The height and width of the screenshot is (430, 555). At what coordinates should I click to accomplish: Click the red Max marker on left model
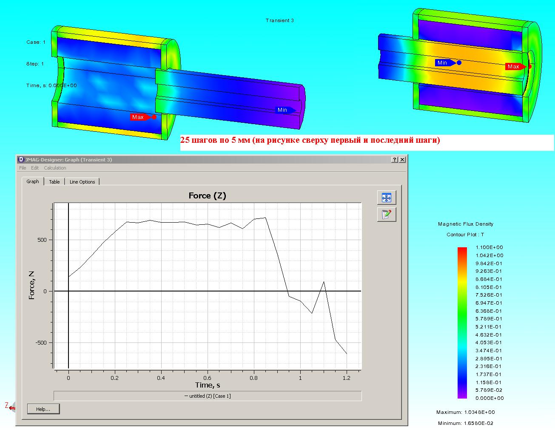coord(138,117)
